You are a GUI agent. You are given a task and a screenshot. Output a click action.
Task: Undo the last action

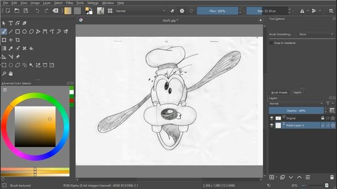37,10
